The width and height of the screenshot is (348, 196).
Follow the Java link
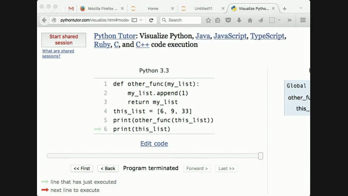click(203, 36)
